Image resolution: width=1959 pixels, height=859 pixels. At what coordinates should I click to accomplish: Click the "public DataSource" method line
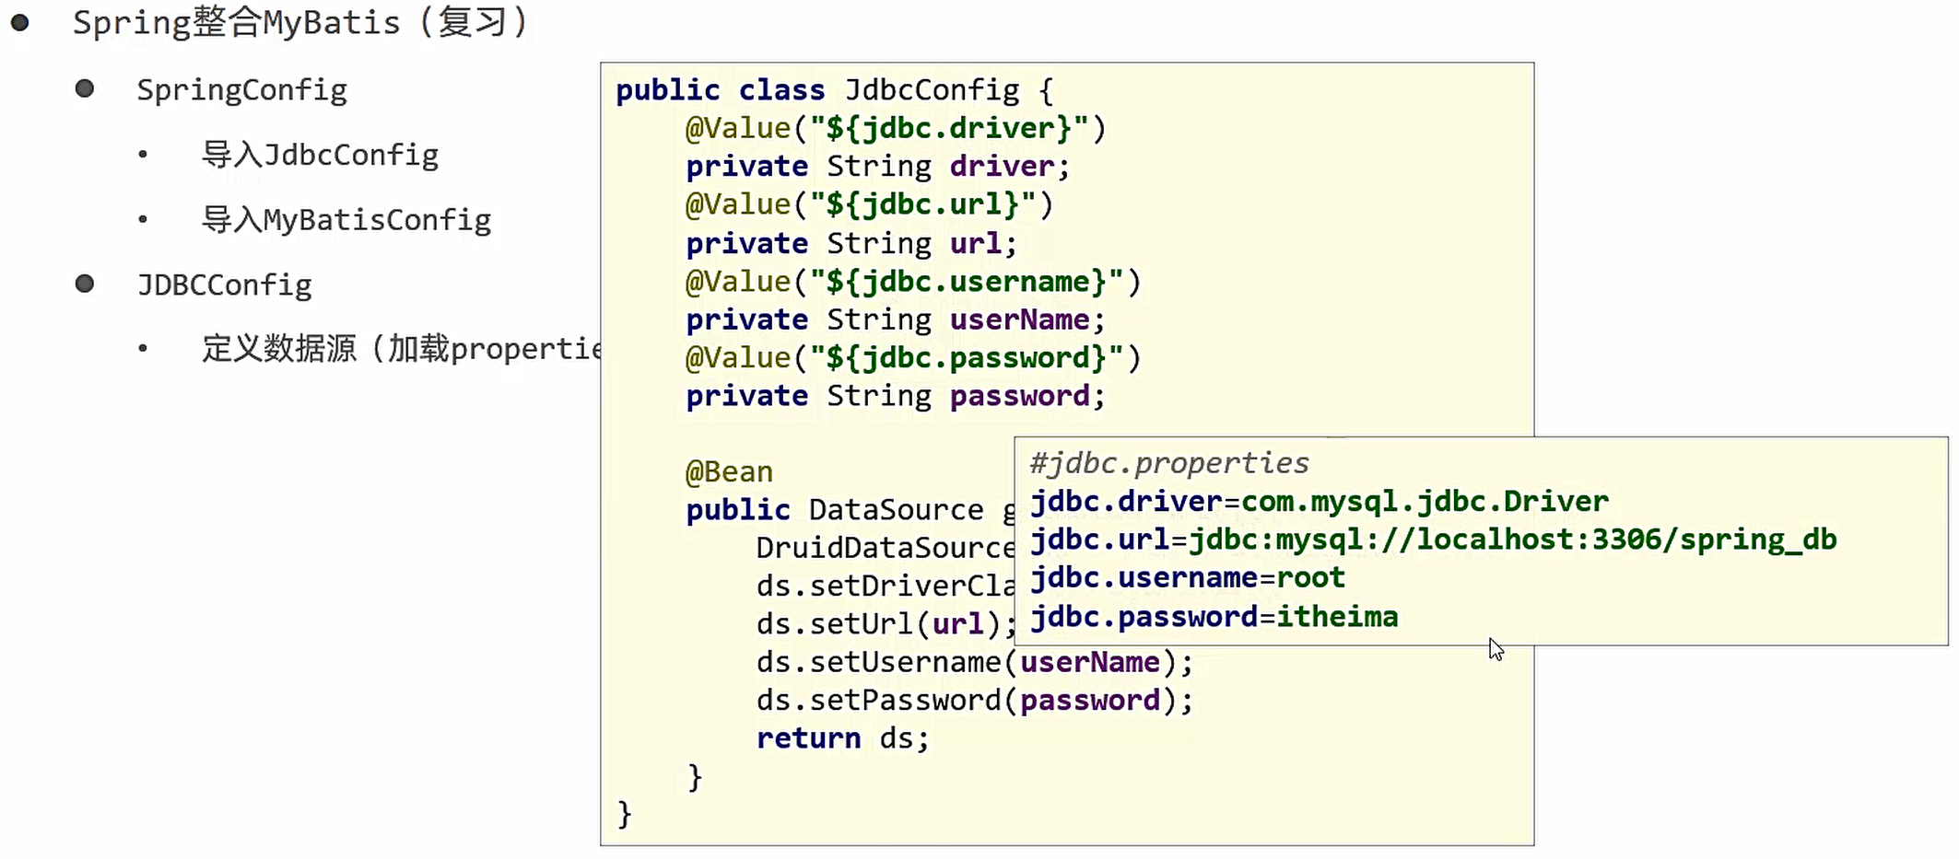[x=850, y=510]
